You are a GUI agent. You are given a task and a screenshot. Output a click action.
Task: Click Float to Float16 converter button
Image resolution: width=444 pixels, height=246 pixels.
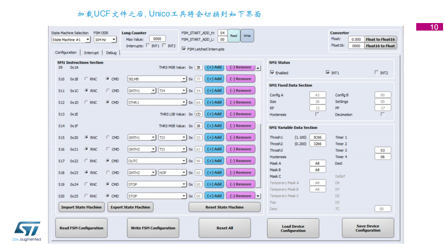380,40
